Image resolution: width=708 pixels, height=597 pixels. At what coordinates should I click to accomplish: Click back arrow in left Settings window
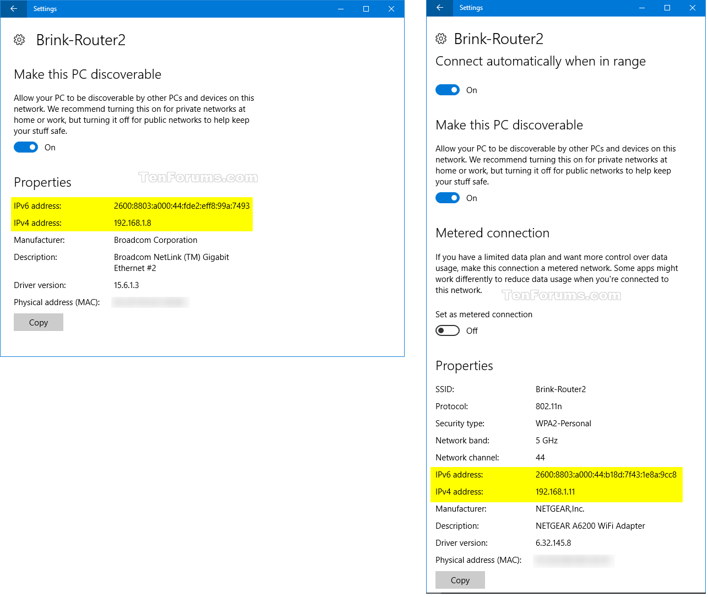tap(14, 9)
